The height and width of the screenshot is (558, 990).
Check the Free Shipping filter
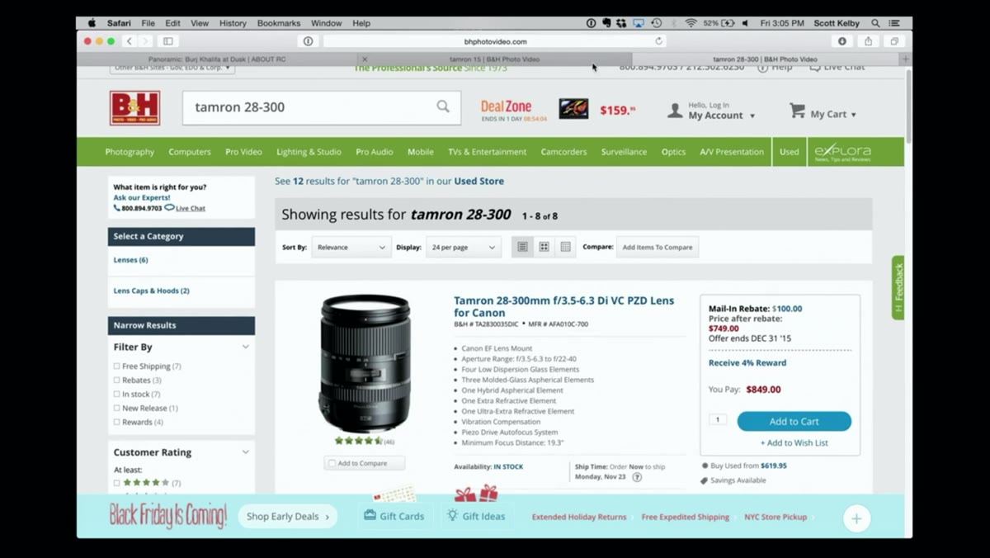click(116, 366)
